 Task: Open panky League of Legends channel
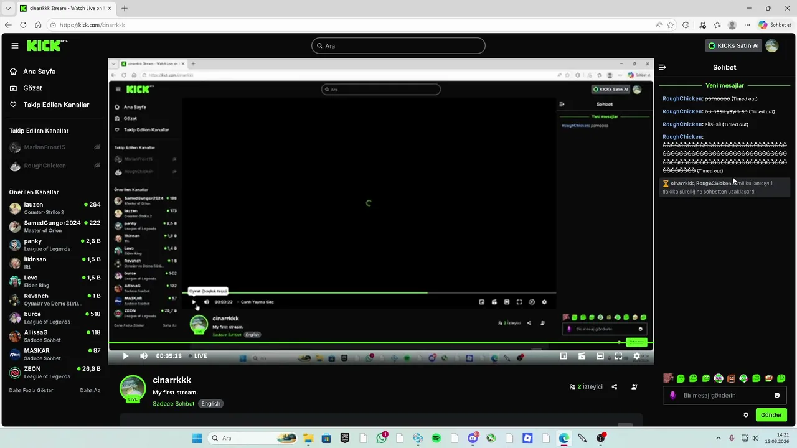click(54, 245)
